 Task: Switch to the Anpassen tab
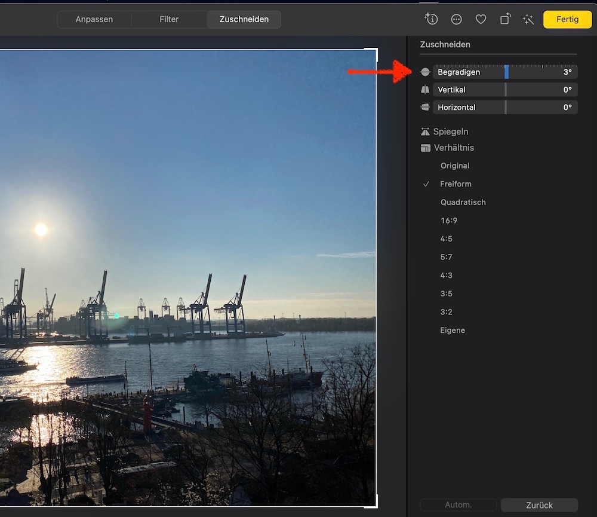pos(94,19)
